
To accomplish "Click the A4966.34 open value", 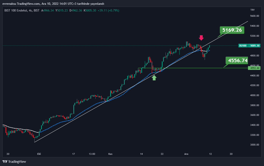I will [48, 10].
